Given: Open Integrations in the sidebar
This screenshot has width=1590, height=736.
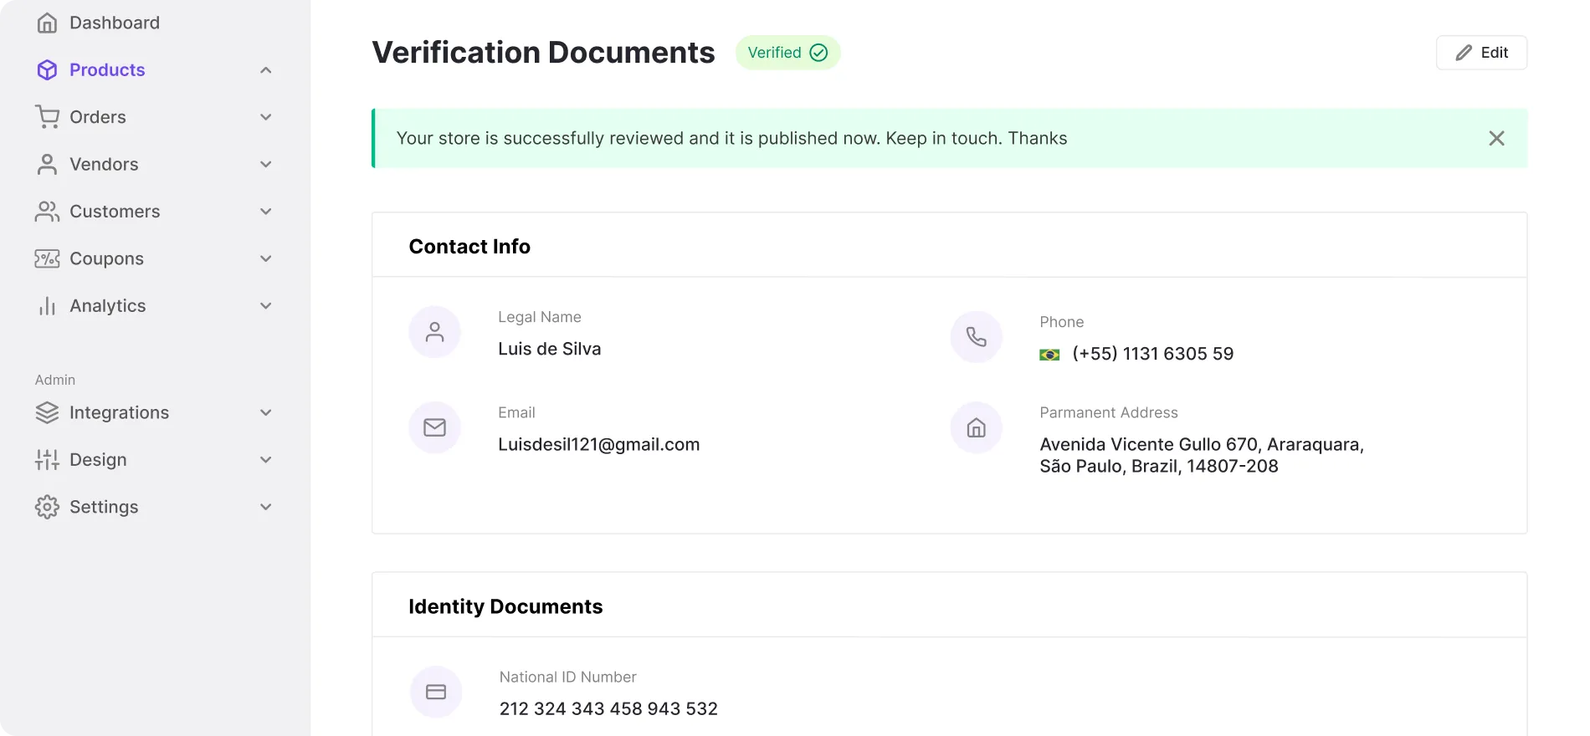Looking at the screenshot, I should coord(119,412).
